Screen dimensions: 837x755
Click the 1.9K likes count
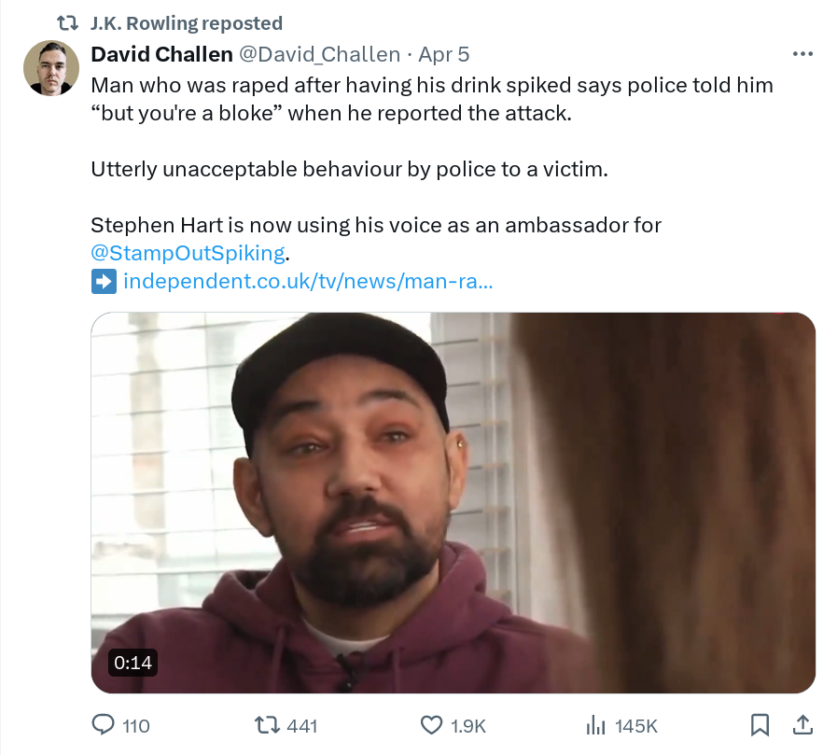[x=468, y=726]
